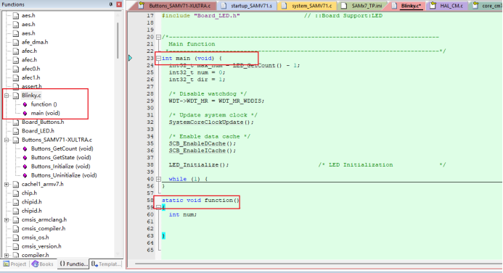Switch to the HAL_CM.c editor tab

pos(447,6)
